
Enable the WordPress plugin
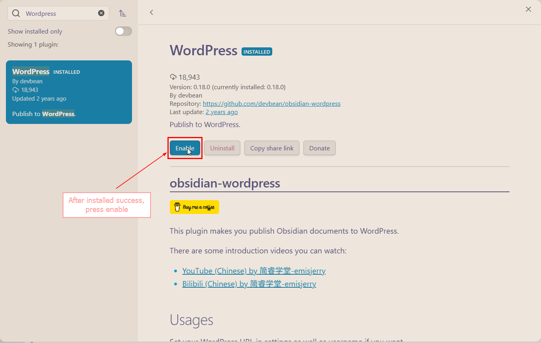tap(185, 148)
